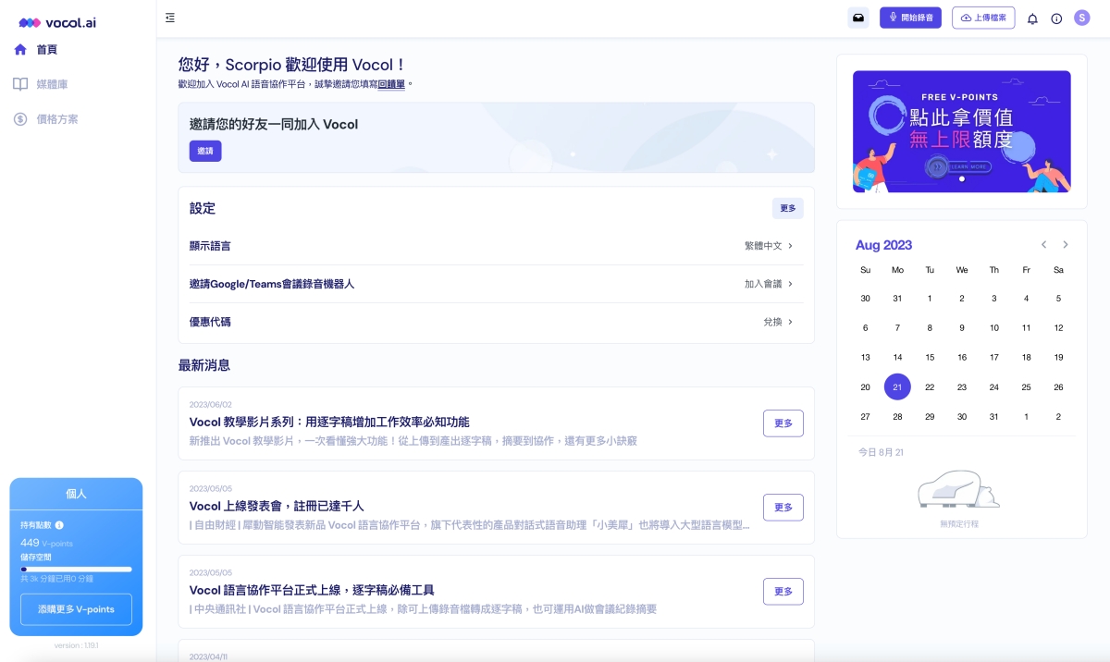This screenshot has height=662, width=1110.
Task: Open 兌換 chevron for 優惠代碼
Action: [790, 322]
